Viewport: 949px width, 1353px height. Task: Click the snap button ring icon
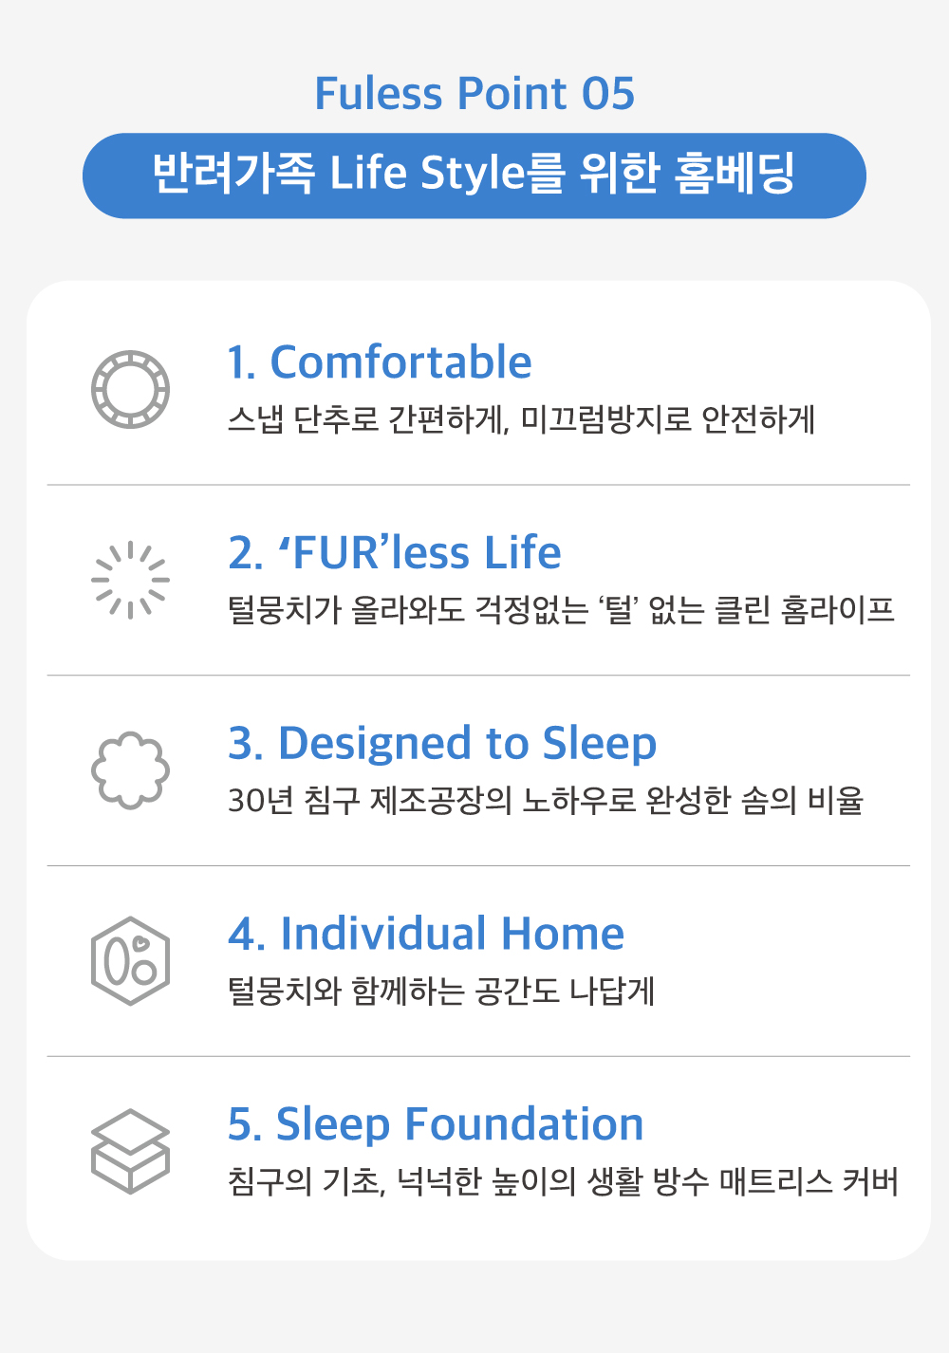(131, 389)
